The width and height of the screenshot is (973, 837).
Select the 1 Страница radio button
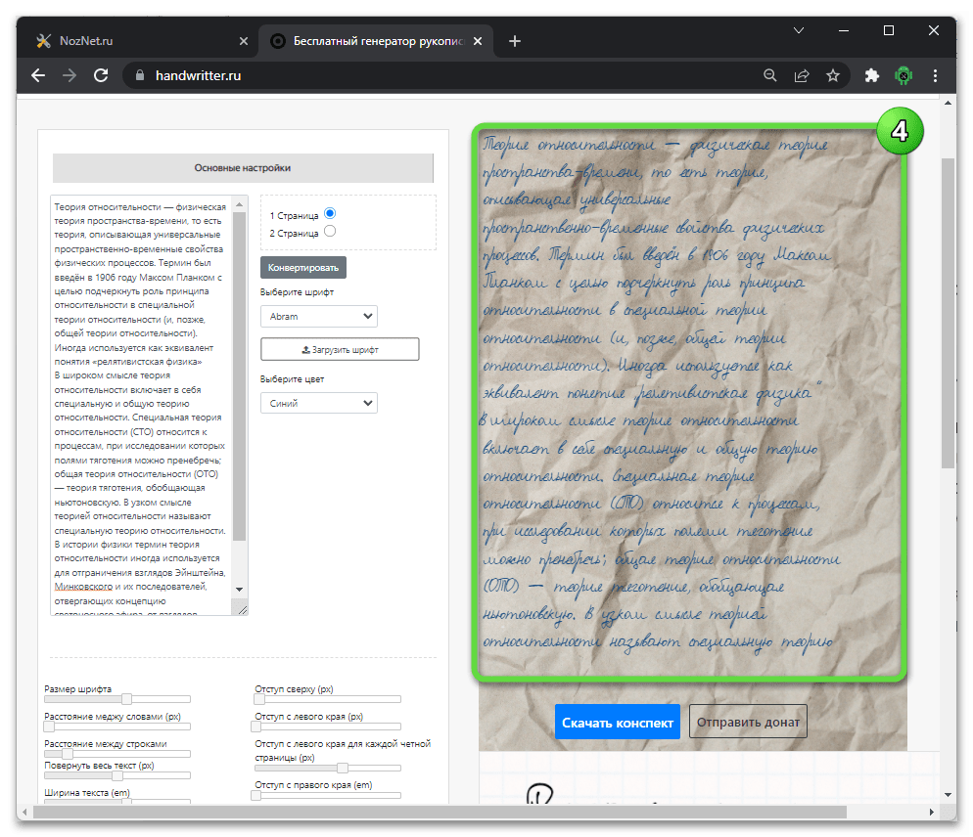(330, 213)
